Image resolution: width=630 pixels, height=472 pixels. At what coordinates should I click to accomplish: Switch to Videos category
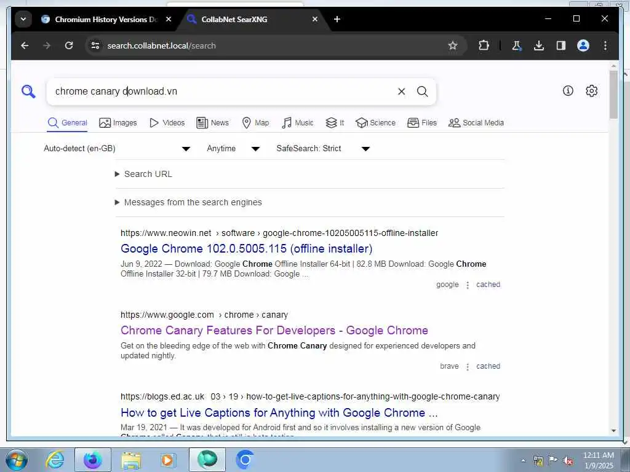click(167, 123)
